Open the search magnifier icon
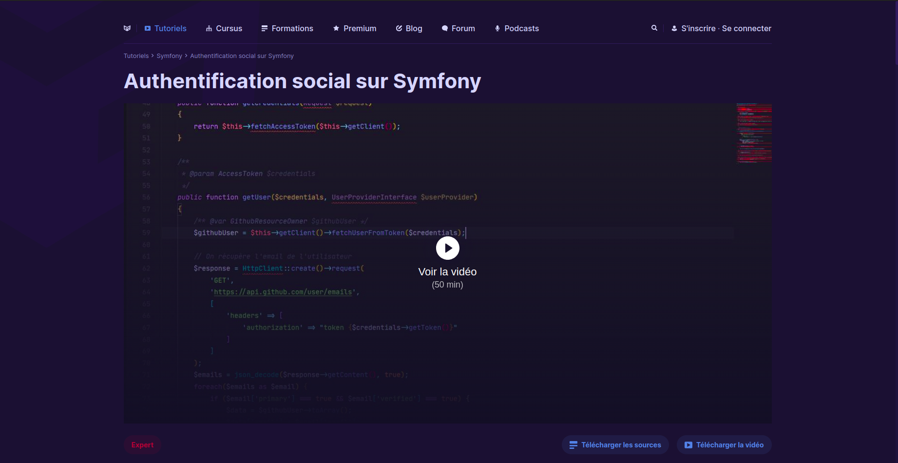This screenshot has width=898, height=463. (x=654, y=28)
